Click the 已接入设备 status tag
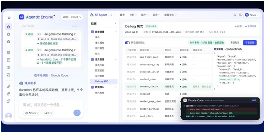Screen dimensions: 265x133 [151, 26]
